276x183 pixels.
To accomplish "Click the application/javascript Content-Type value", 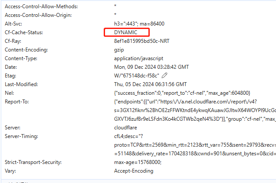I will tap(138, 58).
